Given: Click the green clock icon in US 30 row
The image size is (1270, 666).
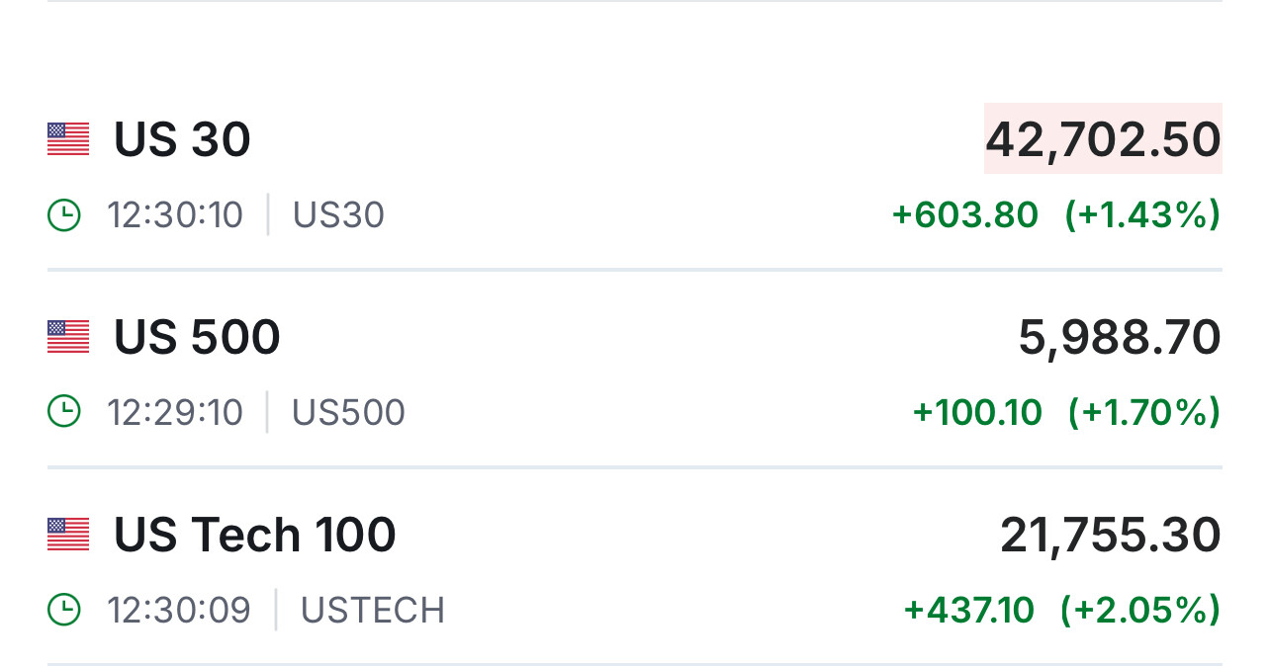Looking at the screenshot, I should coord(64,214).
